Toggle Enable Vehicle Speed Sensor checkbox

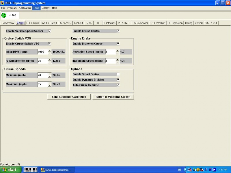[x=49, y=31]
